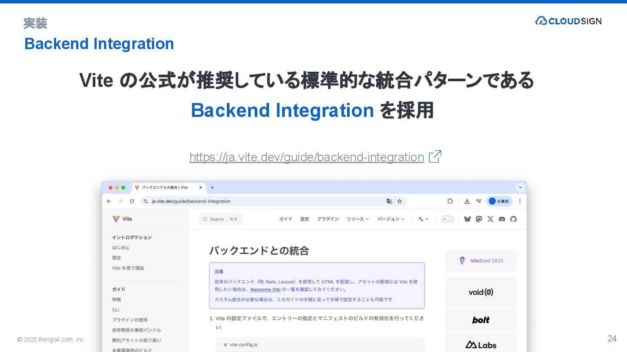Open the browser extensions puzzle icon

pos(450,201)
